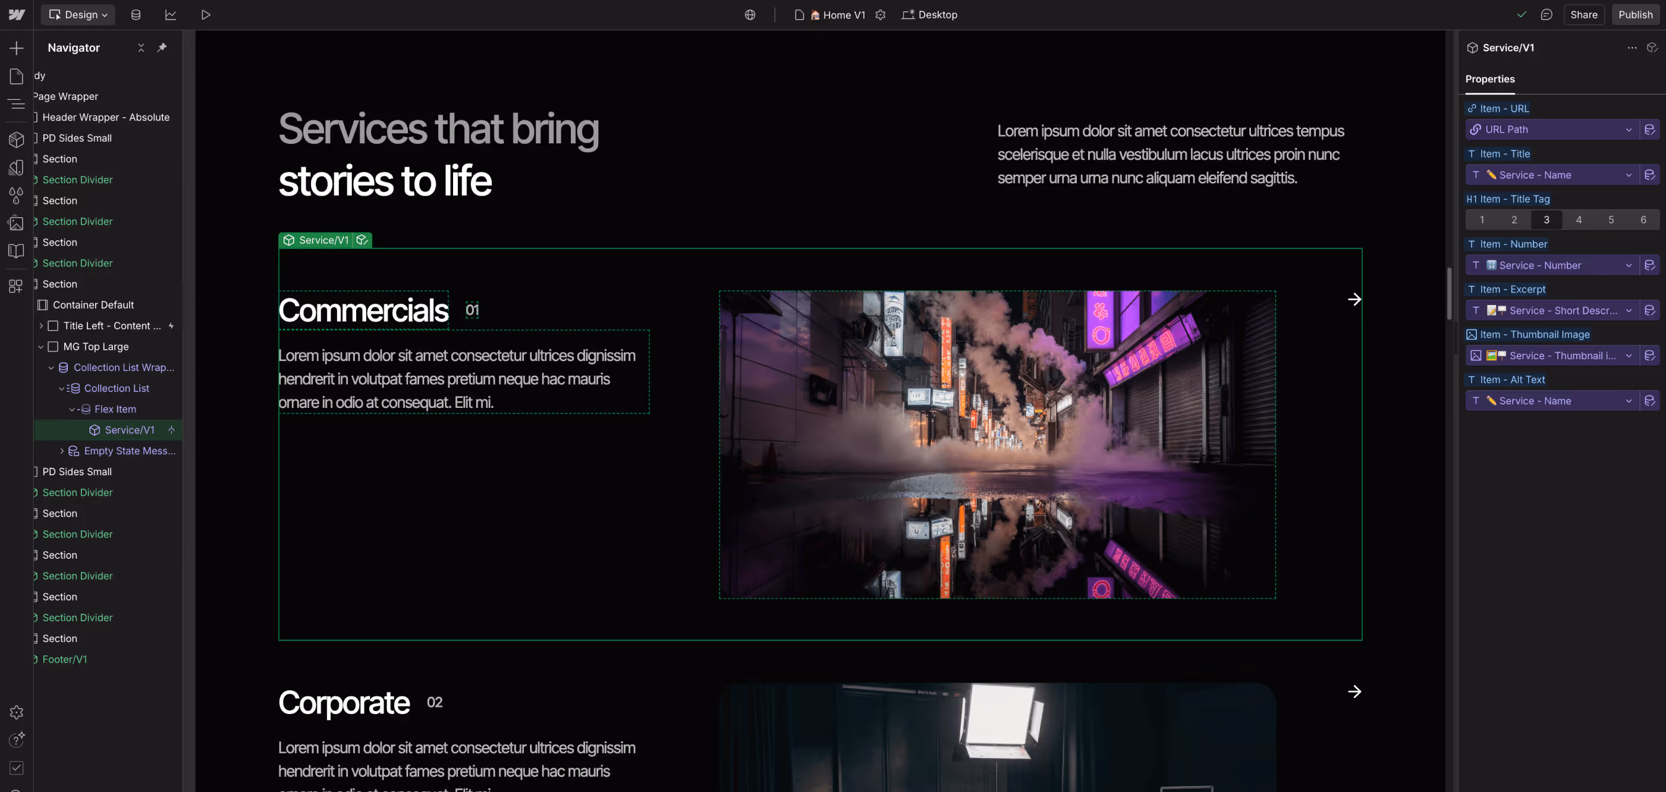Viewport: 1666px width, 792px height.
Task: Open the Assets panel
Action: tap(15, 223)
